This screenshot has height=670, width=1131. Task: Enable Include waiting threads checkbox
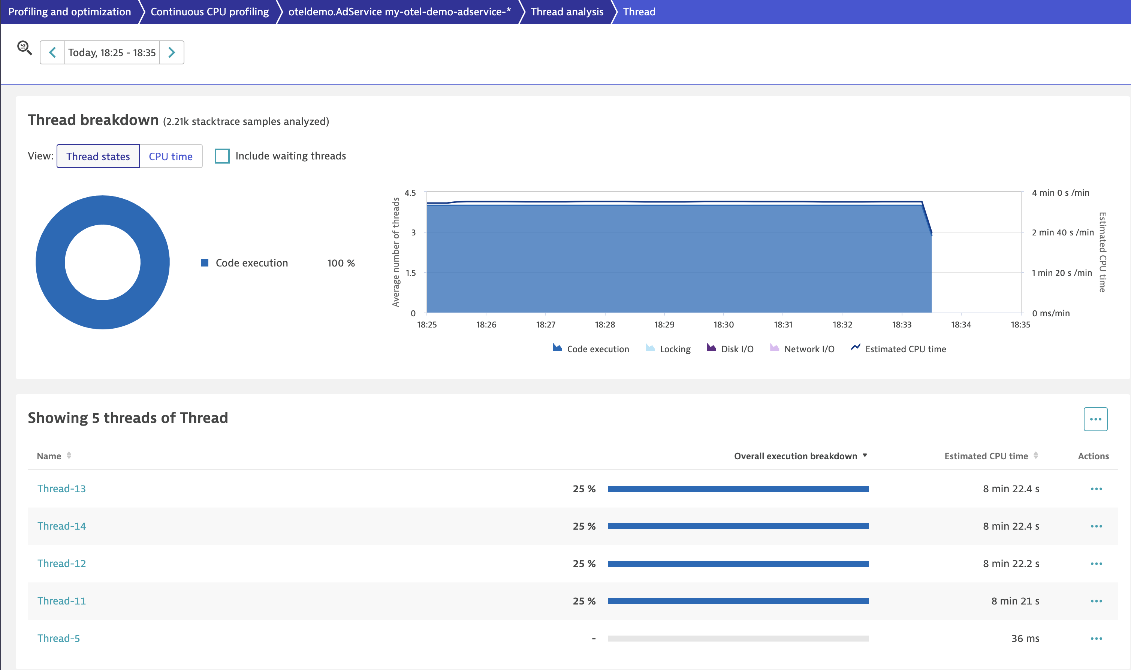[222, 156]
